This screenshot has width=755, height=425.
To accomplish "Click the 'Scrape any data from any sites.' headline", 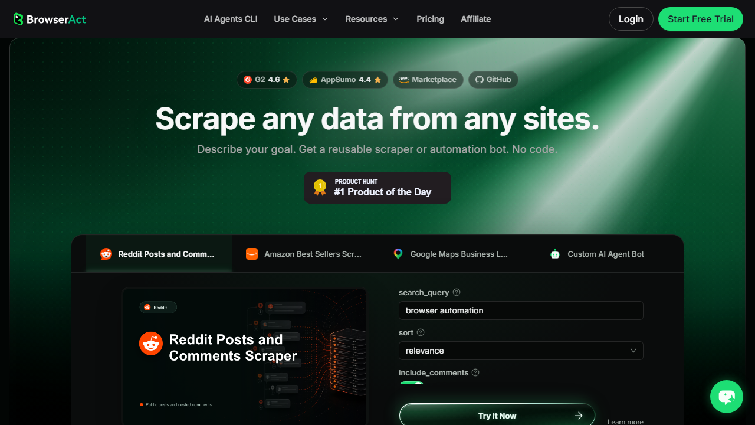I will [x=377, y=119].
